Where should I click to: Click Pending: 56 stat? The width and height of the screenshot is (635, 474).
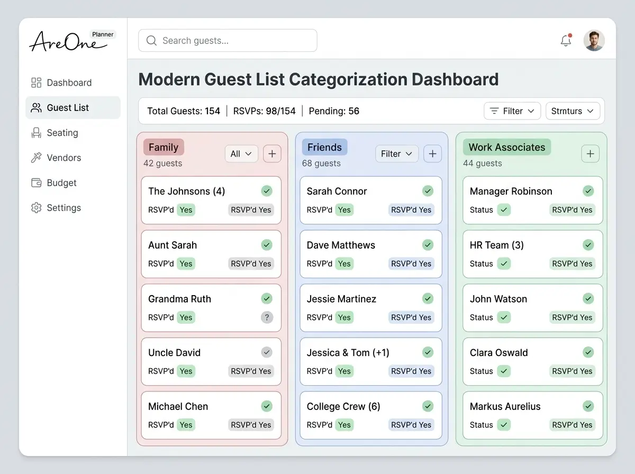click(x=334, y=111)
